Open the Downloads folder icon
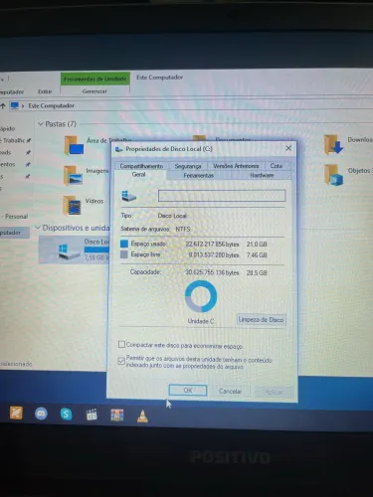Viewport: 373px width, 497px height. pos(333,145)
